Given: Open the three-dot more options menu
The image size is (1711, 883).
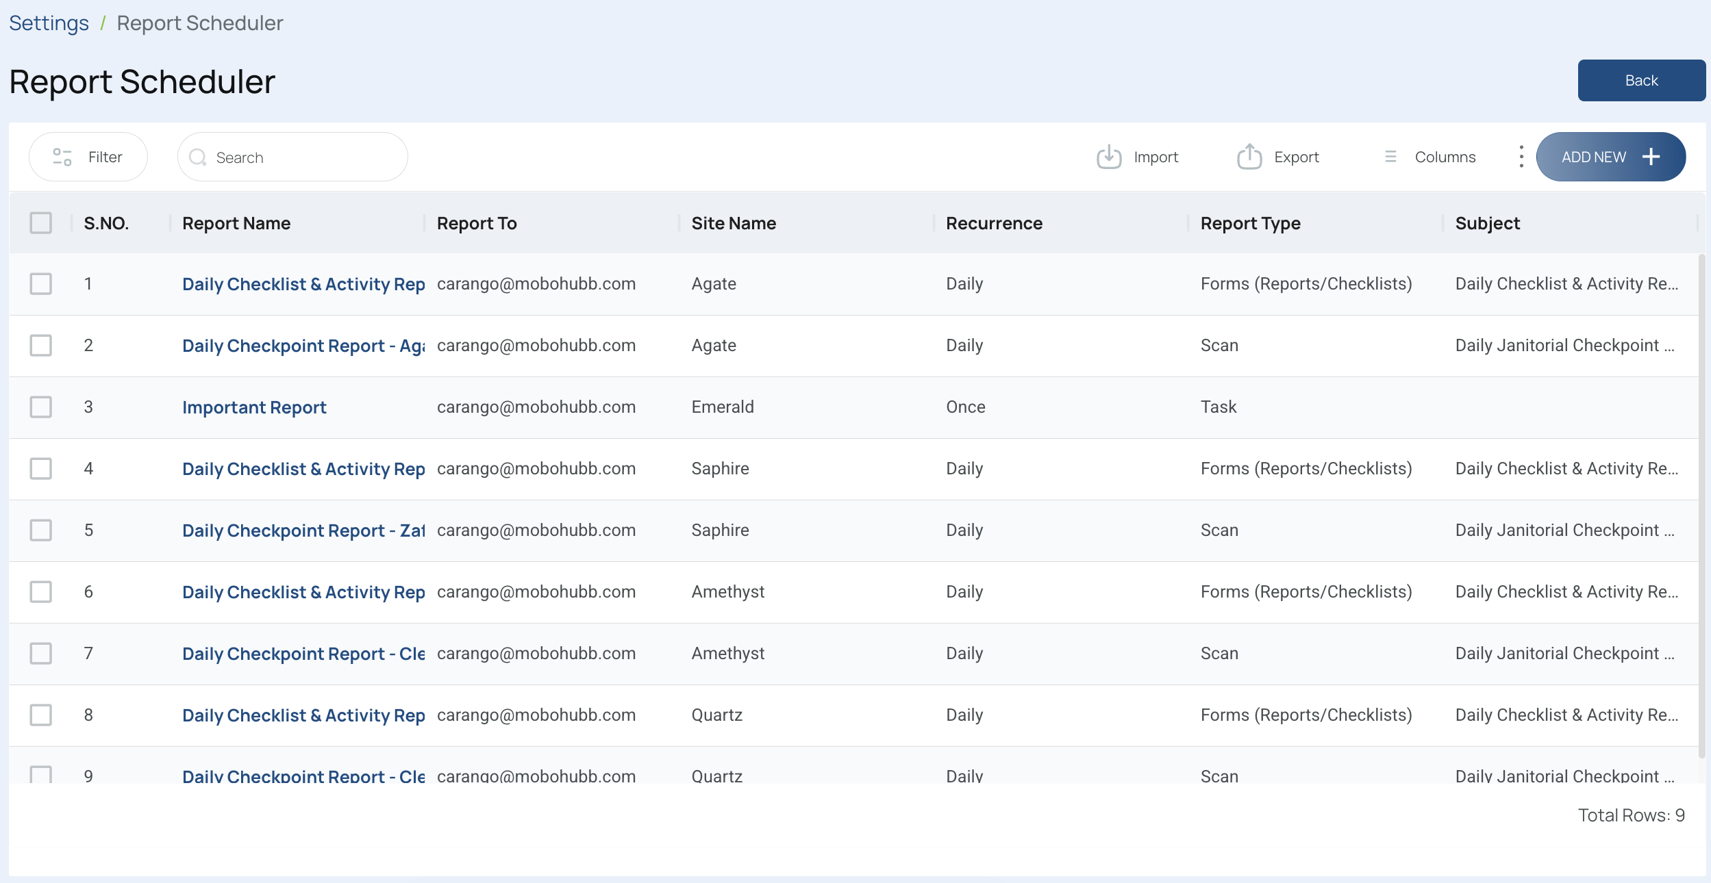Looking at the screenshot, I should 1521,157.
